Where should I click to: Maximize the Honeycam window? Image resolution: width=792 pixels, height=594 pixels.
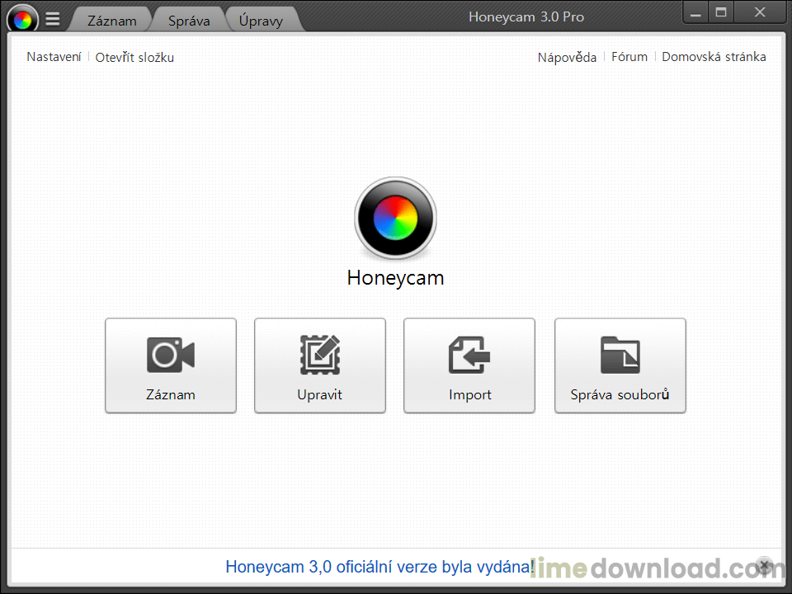[x=720, y=12]
